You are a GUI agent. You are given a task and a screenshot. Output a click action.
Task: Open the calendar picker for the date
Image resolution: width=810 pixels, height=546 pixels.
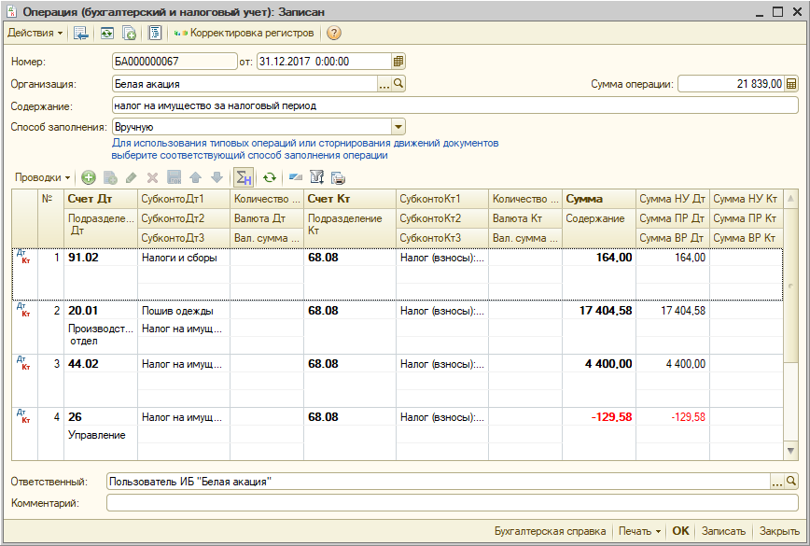point(398,62)
